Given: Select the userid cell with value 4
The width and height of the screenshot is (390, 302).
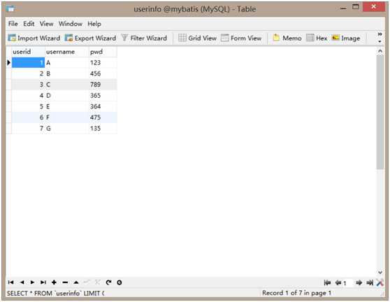Looking at the screenshot, I should click(x=28, y=95).
